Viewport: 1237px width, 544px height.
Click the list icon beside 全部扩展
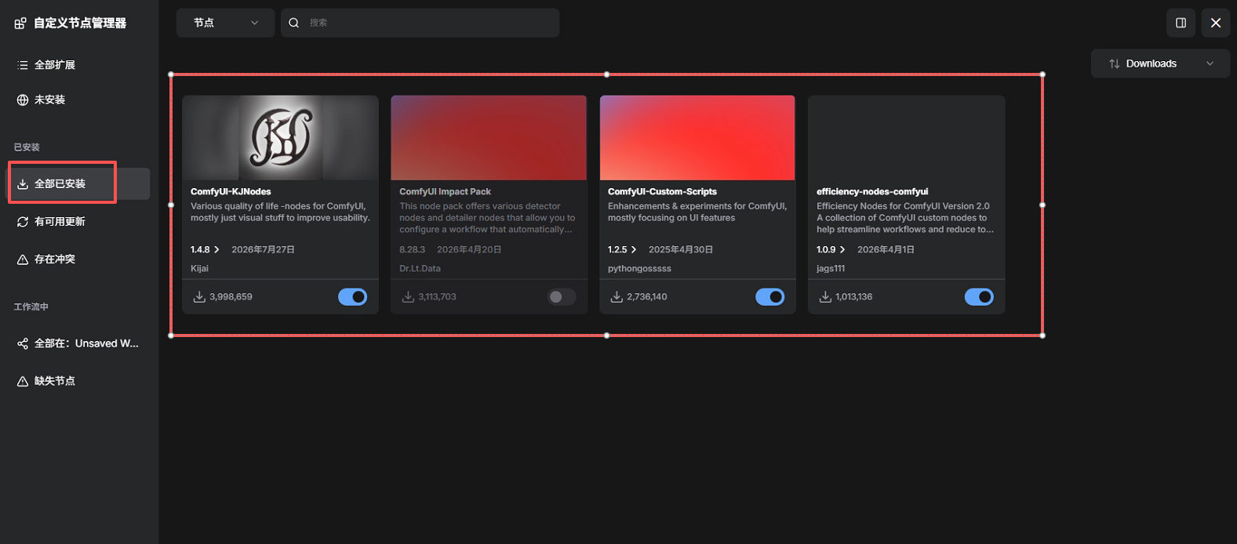[23, 65]
